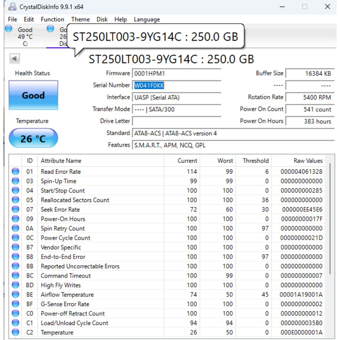This screenshot has height=340, width=340.
Task: Click the status orb for Start/Stop Count
Action: (x=15, y=190)
